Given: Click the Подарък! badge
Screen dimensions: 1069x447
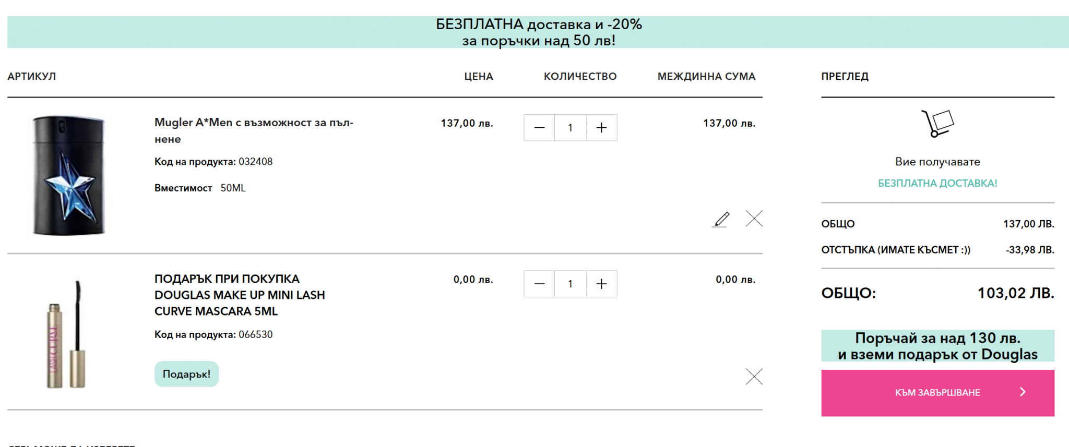Looking at the screenshot, I should [x=186, y=374].
